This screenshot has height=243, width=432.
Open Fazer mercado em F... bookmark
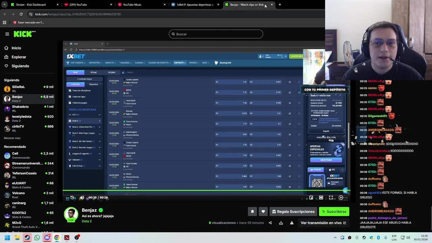point(28,23)
